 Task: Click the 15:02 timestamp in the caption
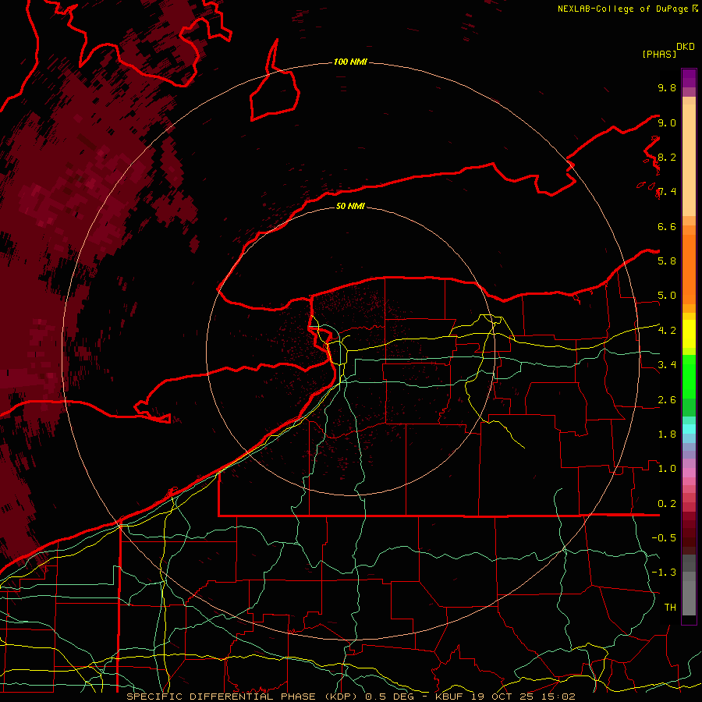[x=560, y=697]
